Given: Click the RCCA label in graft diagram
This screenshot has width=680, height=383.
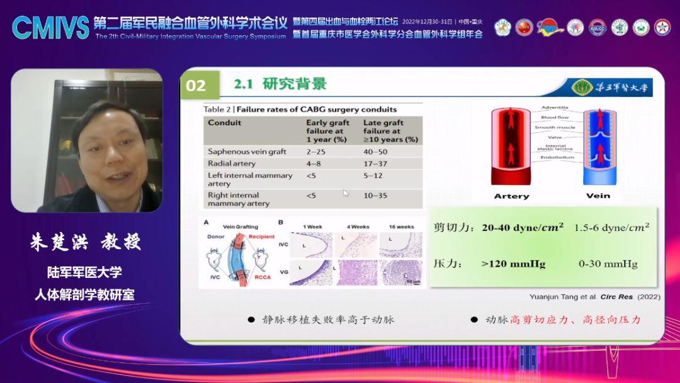Looking at the screenshot, I should click(263, 277).
